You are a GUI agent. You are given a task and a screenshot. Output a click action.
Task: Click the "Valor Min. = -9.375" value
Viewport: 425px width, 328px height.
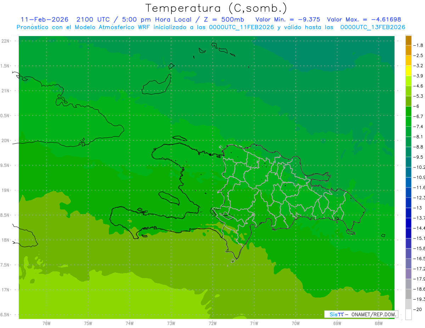pos(288,19)
